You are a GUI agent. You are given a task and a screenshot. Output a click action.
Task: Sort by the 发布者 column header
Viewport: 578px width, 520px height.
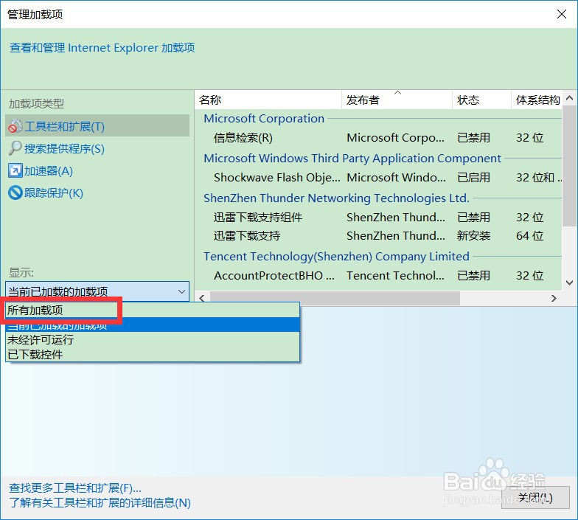pyautogui.click(x=397, y=100)
